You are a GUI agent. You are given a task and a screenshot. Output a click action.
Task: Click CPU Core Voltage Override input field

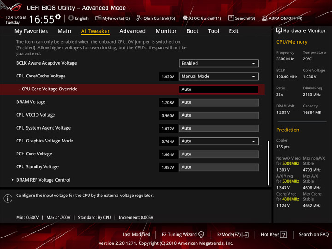coord(219,89)
